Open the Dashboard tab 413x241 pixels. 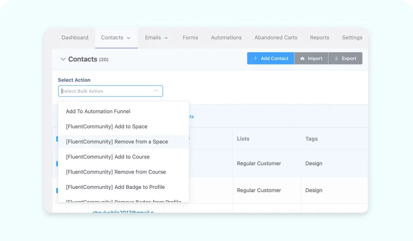pos(75,37)
